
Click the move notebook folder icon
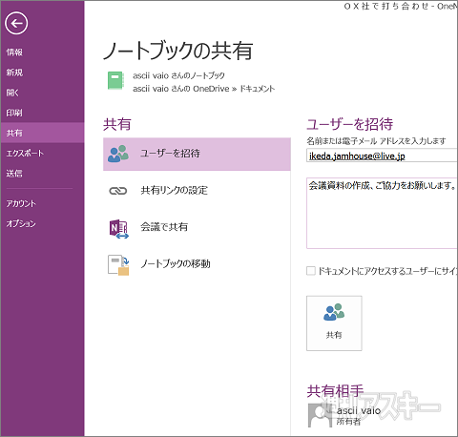pos(118,264)
